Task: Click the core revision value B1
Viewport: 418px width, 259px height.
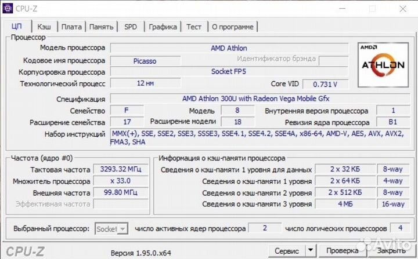Action: [393, 122]
